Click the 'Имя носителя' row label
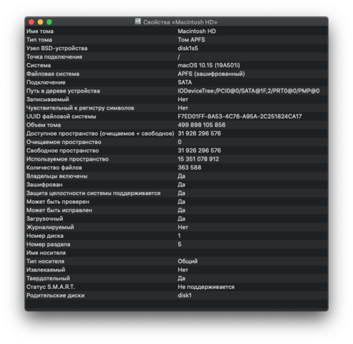The height and width of the screenshot is (344, 353). (x=46, y=253)
